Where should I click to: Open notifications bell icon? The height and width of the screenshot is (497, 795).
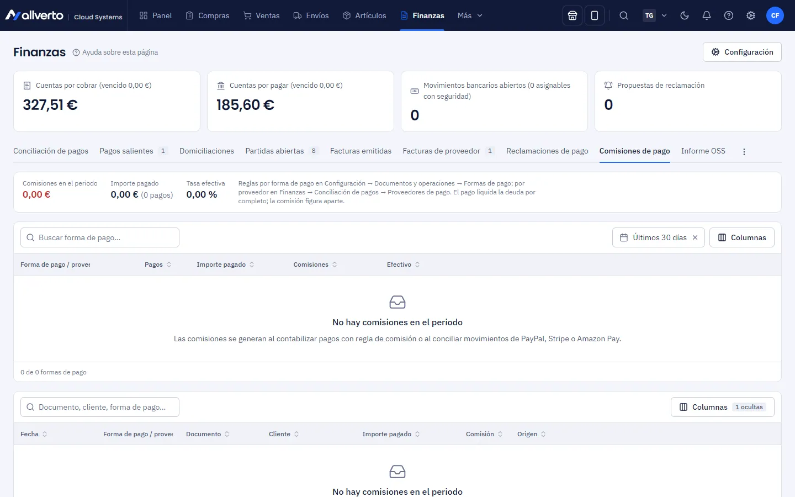click(707, 15)
